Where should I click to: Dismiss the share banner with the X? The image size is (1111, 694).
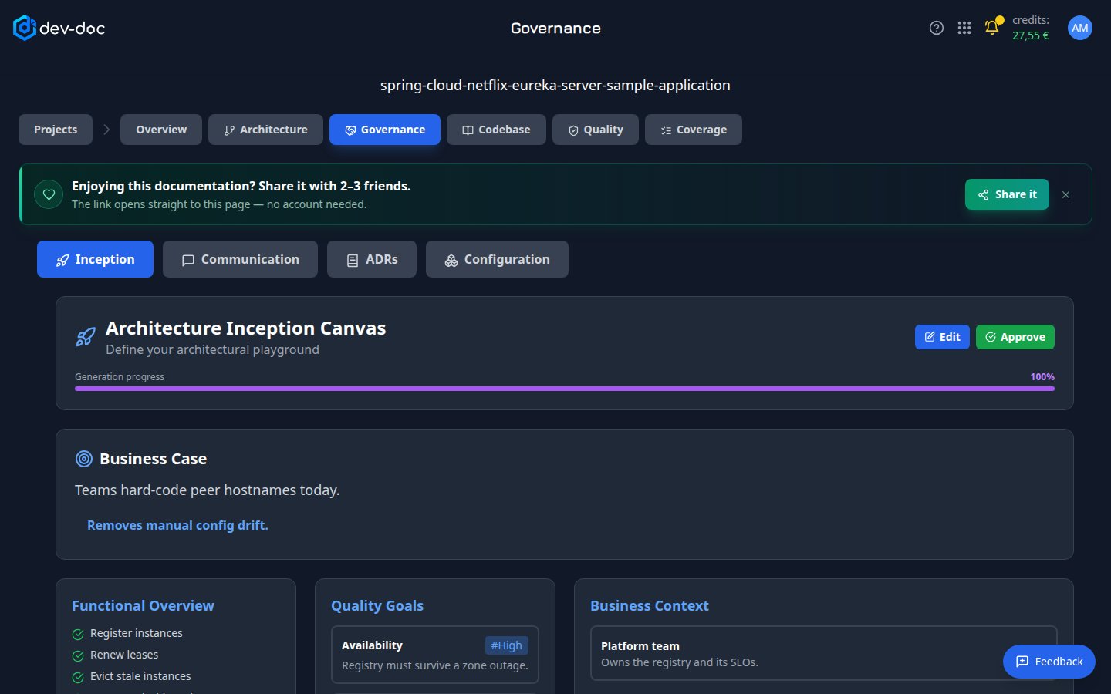pyautogui.click(x=1065, y=194)
